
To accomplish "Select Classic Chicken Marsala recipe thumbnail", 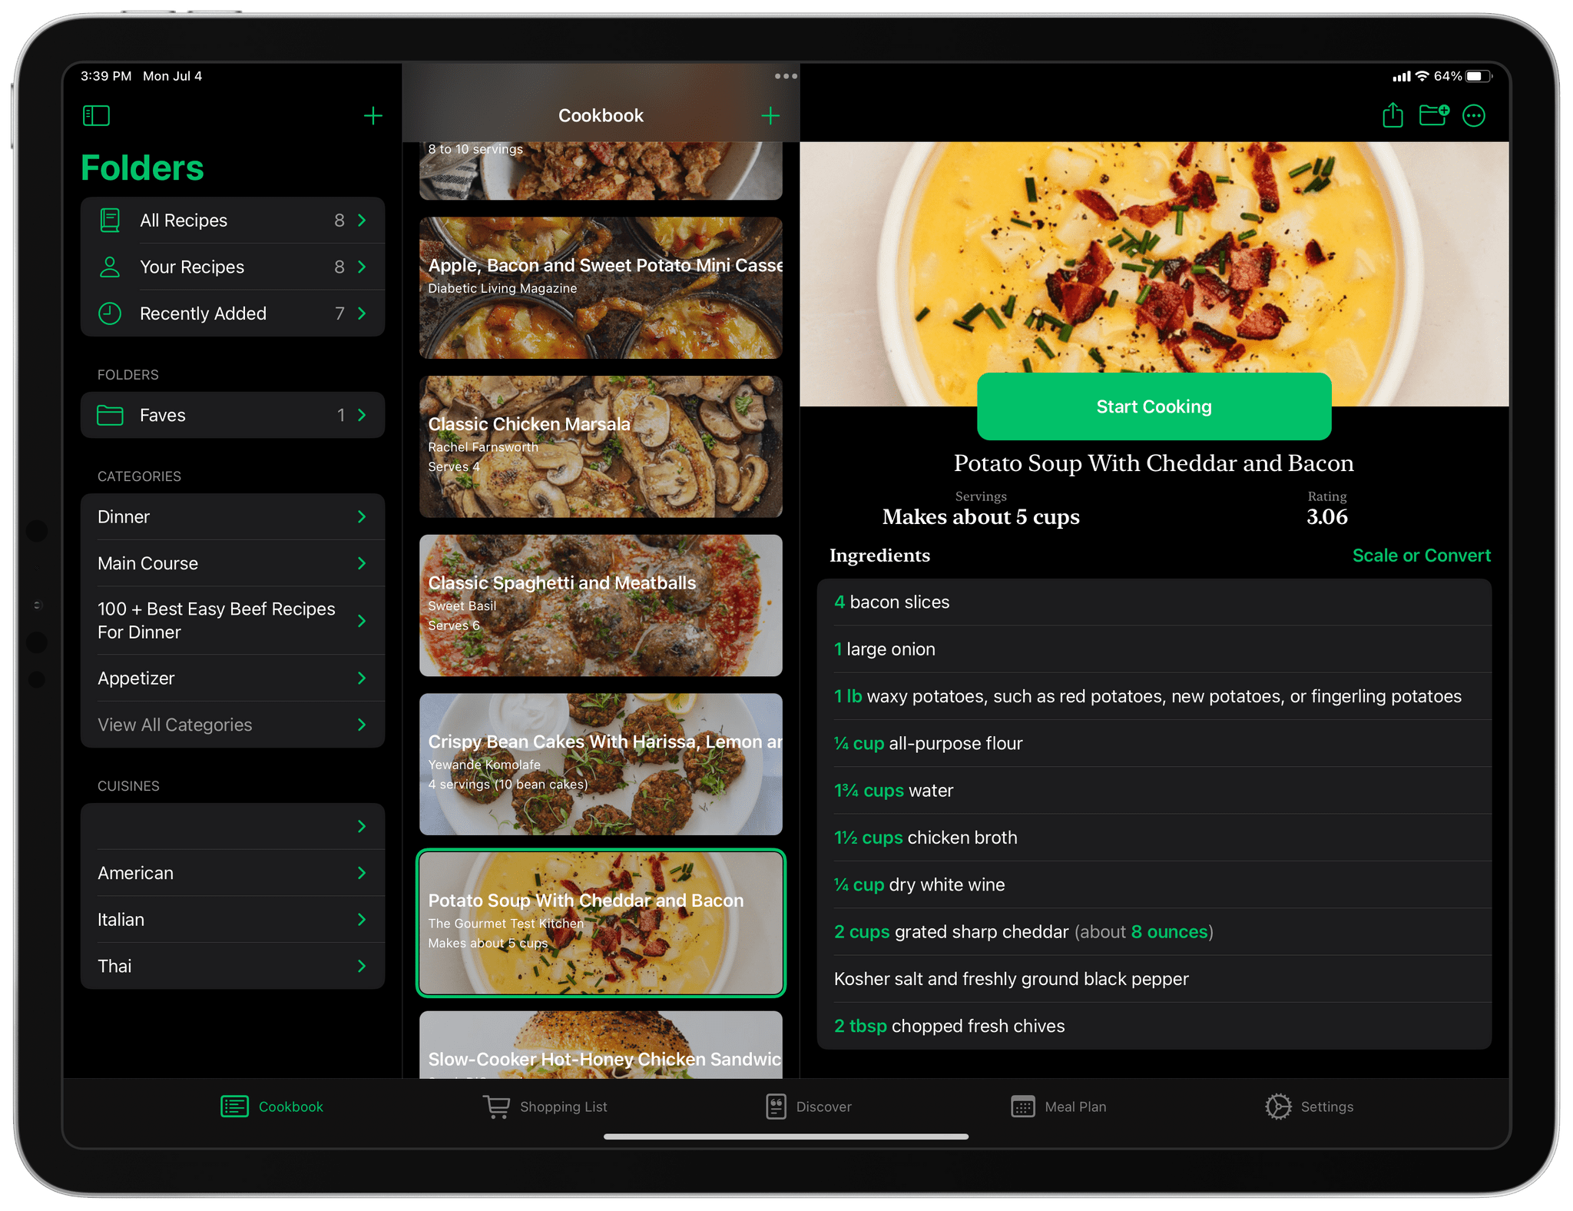I will [601, 444].
